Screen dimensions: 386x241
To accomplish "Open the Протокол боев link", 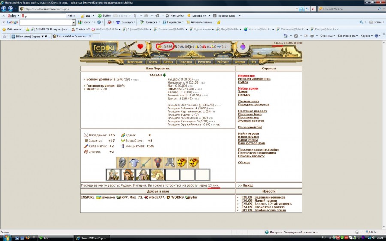I will click(250, 114).
